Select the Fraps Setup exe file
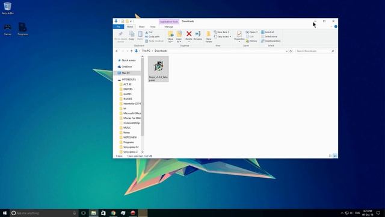The width and height of the screenshot is (385, 217). (x=158, y=69)
